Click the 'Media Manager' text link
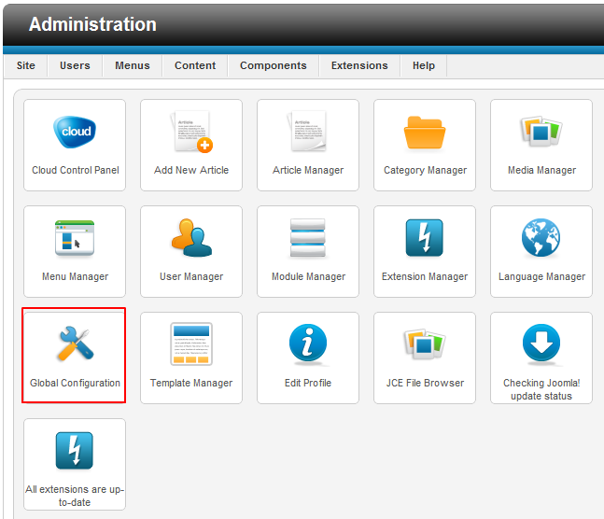Screen dimensions: 604x519 coord(541,170)
